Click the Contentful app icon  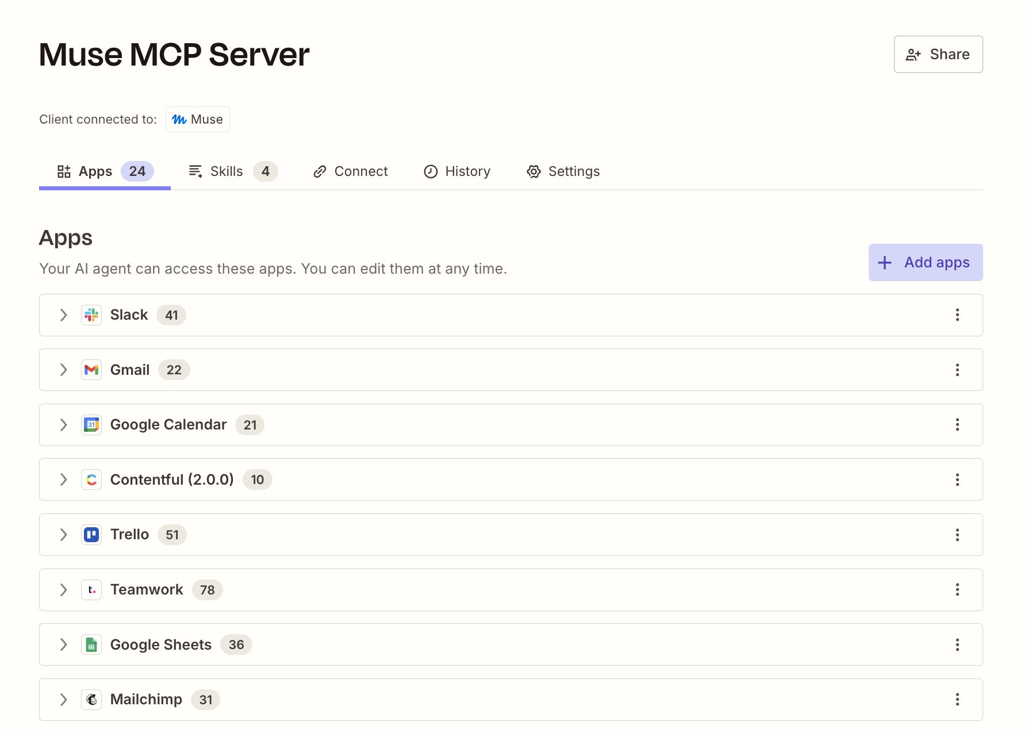(91, 479)
